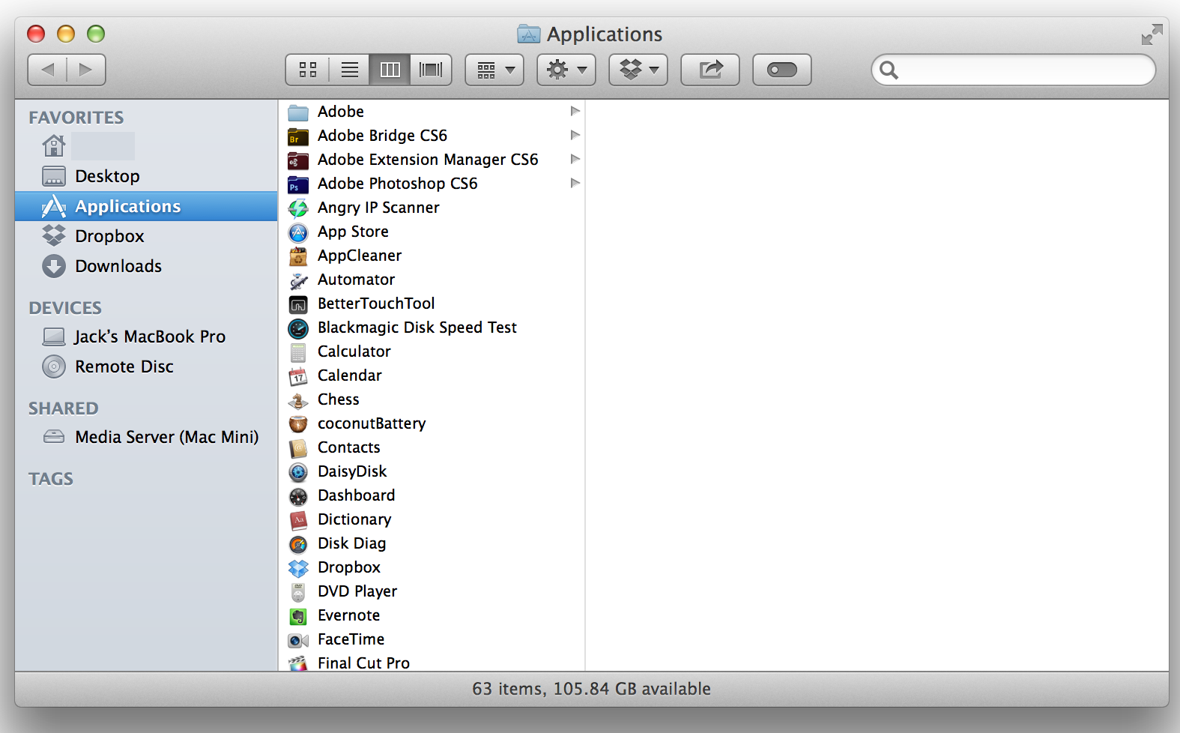Click the Adobe Extension Manager CS6 icon
The width and height of the screenshot is (1180, 733).
pyautogui.click(x=298, y=160)
